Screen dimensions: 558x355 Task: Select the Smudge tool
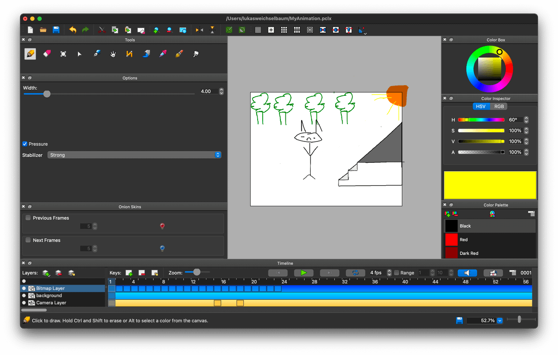click(195, 54)
